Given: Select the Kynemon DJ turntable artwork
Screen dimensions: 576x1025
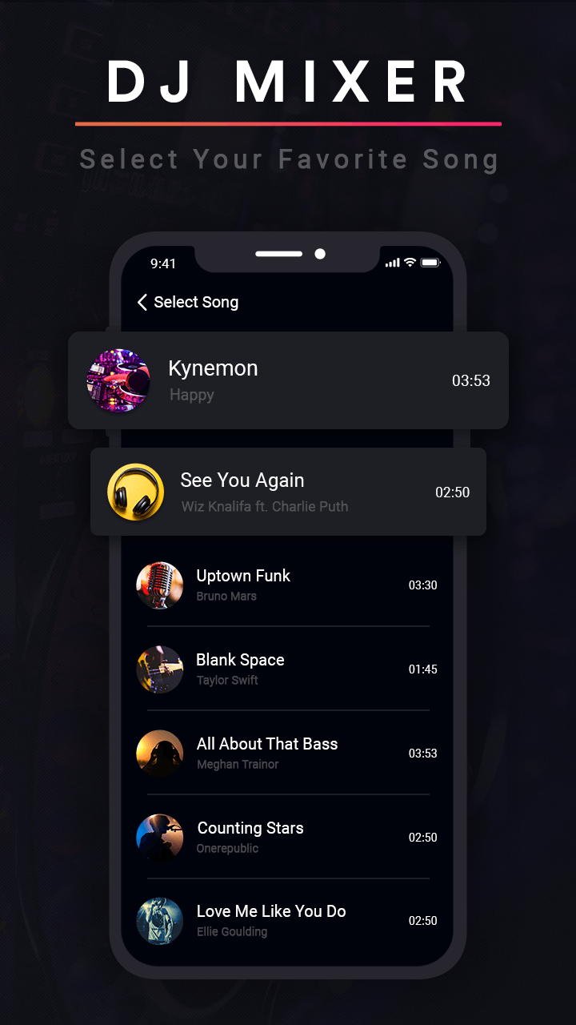Looking at the screenshot, I should click(118, 380).
